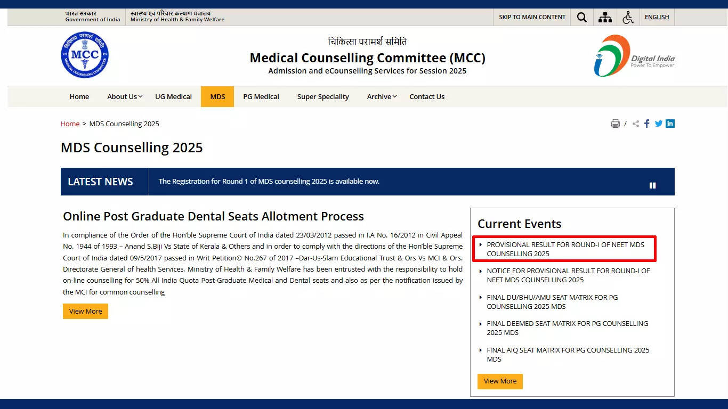
Task: Open the Super Speciality menu item
Action: pyautogui.click(x=323, y=96)
